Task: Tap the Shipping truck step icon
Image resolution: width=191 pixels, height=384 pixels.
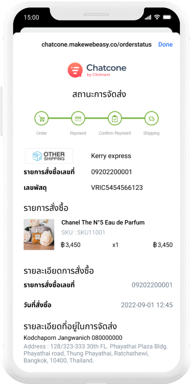Action: click(x=152, y=118)
